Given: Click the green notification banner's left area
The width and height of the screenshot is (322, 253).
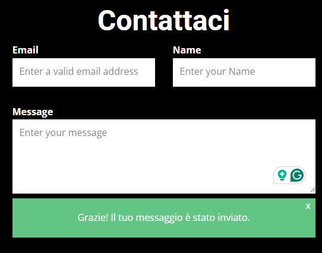Looking at the screenshot, I should [x=41, y=218].
